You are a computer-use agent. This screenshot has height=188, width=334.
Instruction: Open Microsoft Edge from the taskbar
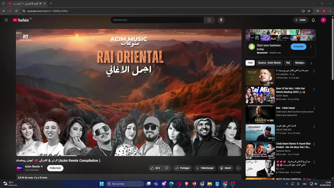click(x=171, y=184)
